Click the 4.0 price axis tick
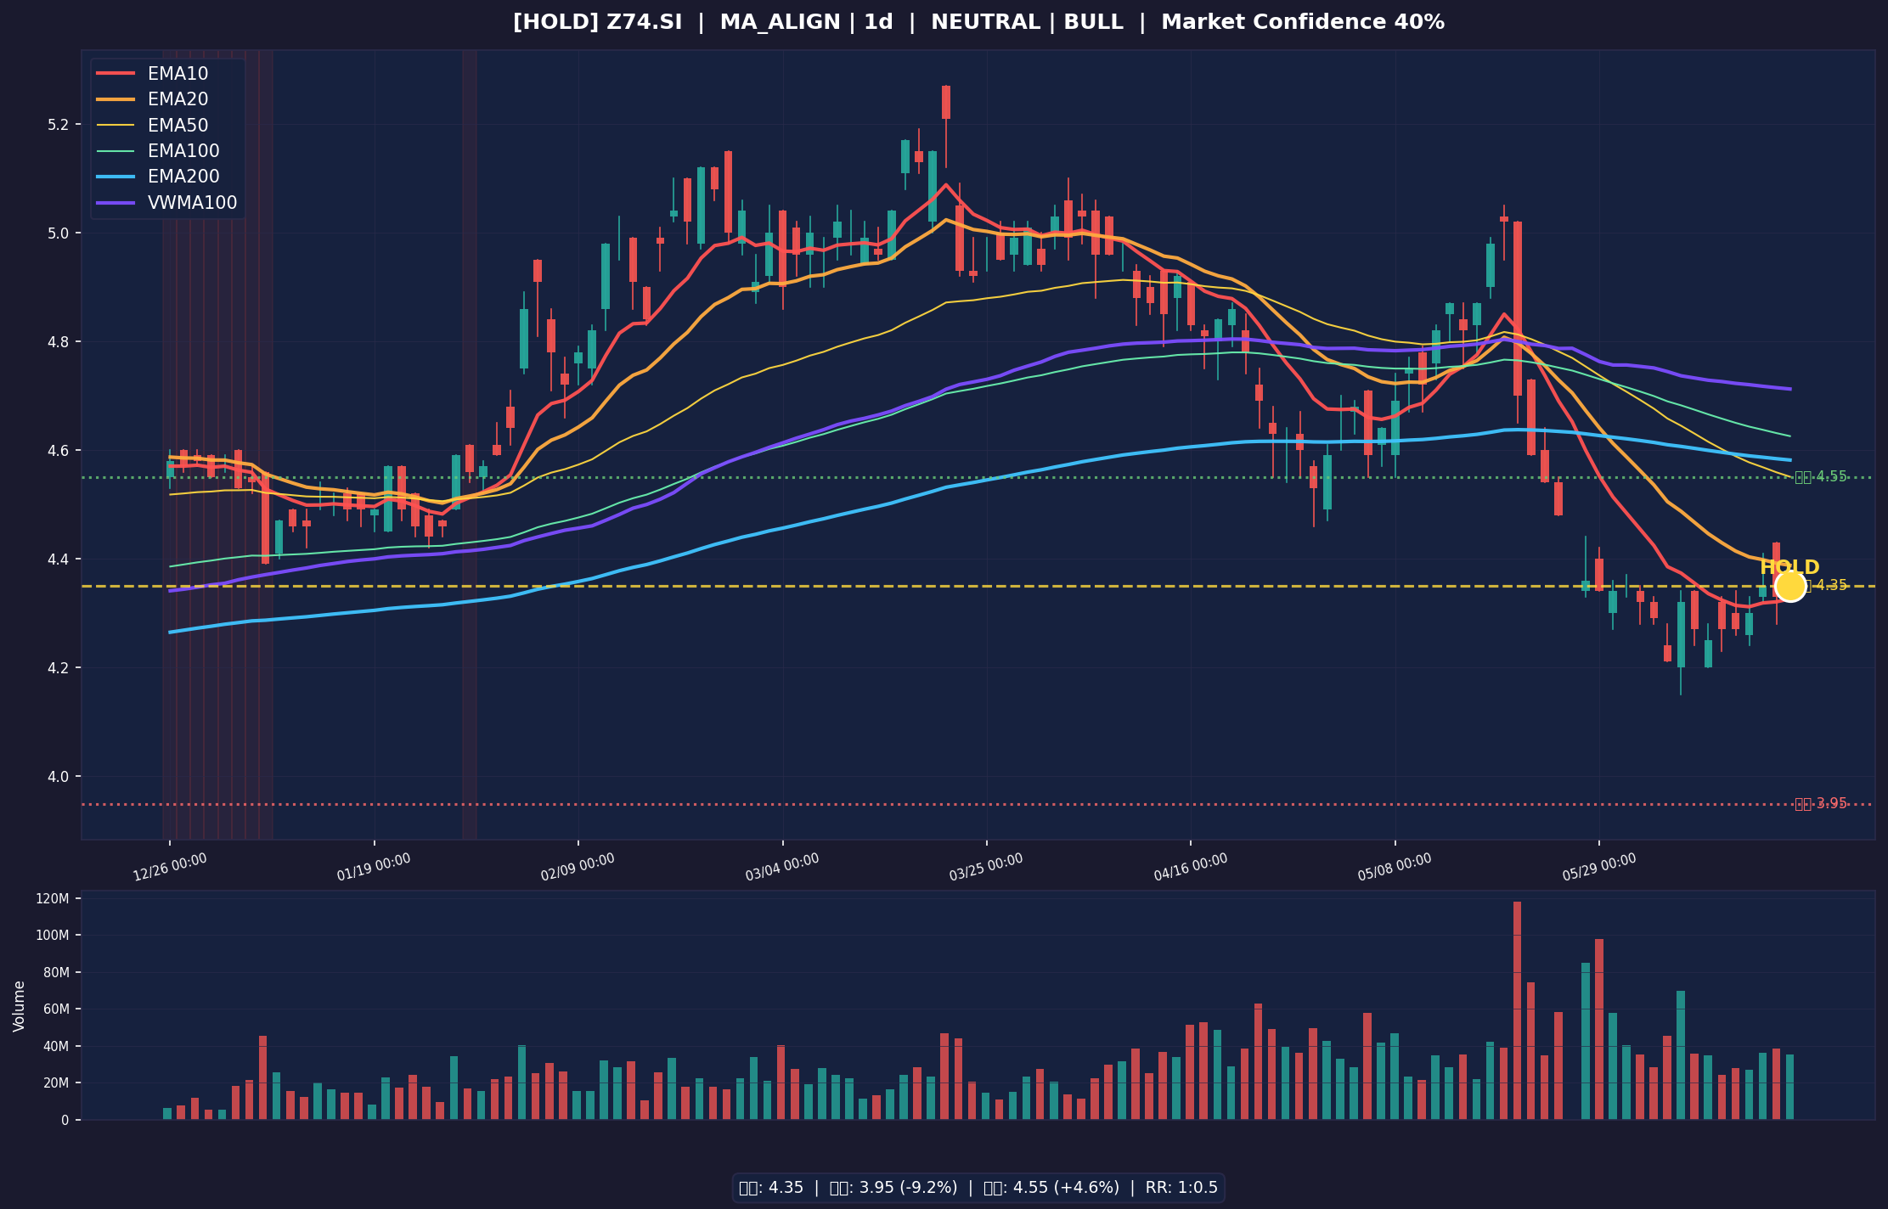The height and width of the screenshot is (1209, 1888). (58, 777)
